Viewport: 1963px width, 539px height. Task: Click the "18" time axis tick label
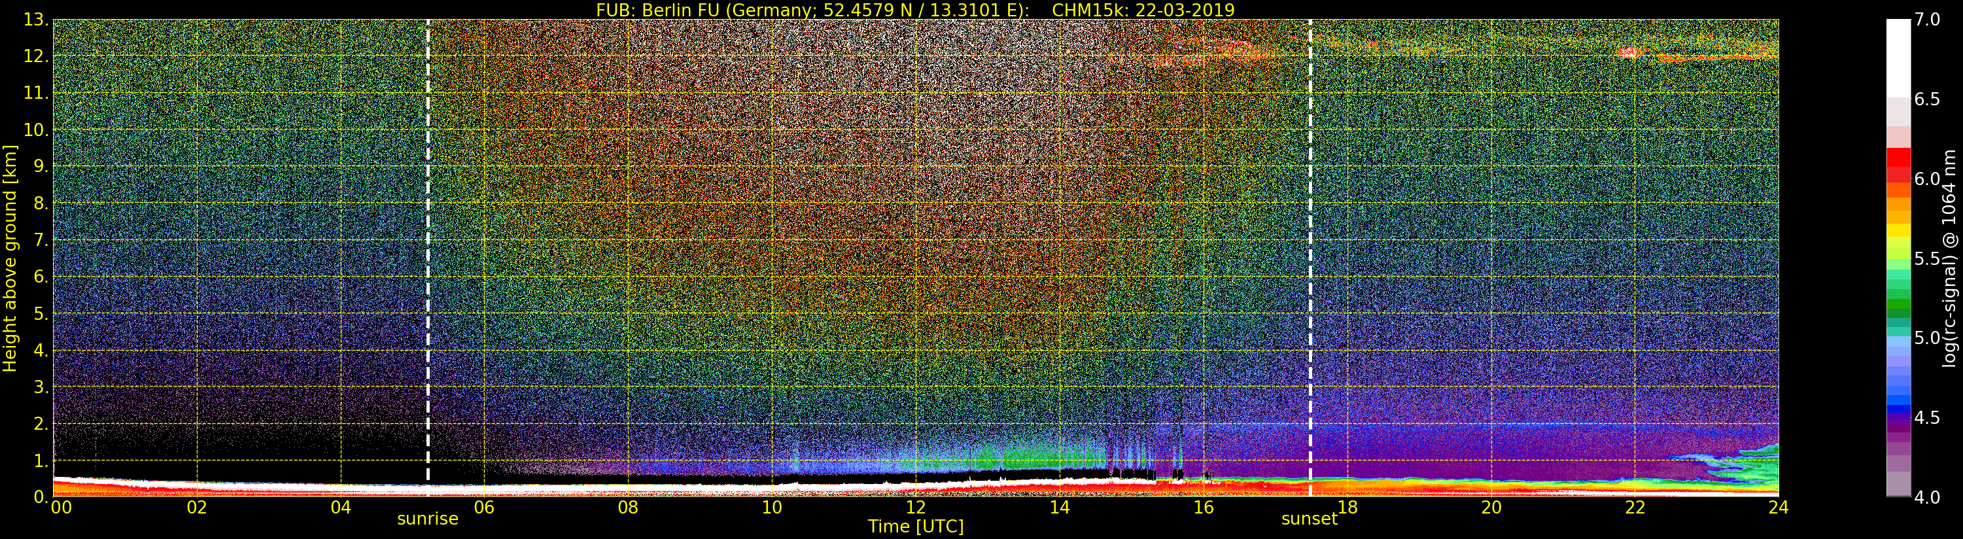pyautogui.click(x=1347, y=508)
